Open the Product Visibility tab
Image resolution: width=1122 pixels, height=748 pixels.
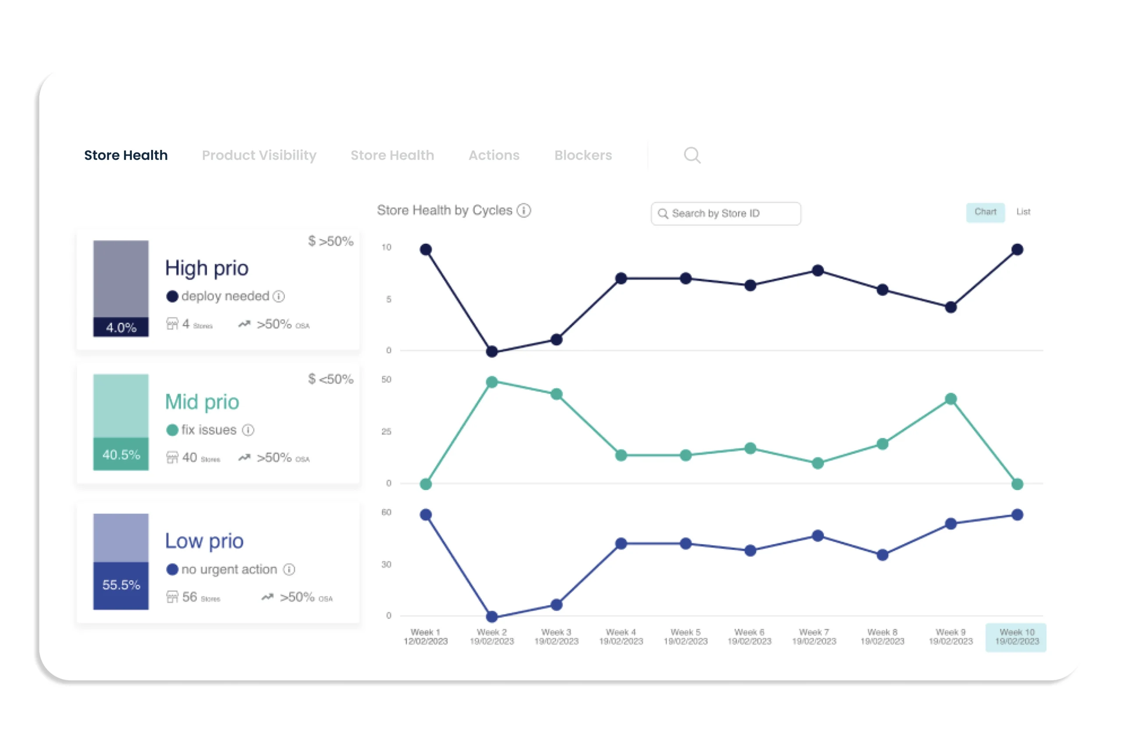tap(259, 155)
